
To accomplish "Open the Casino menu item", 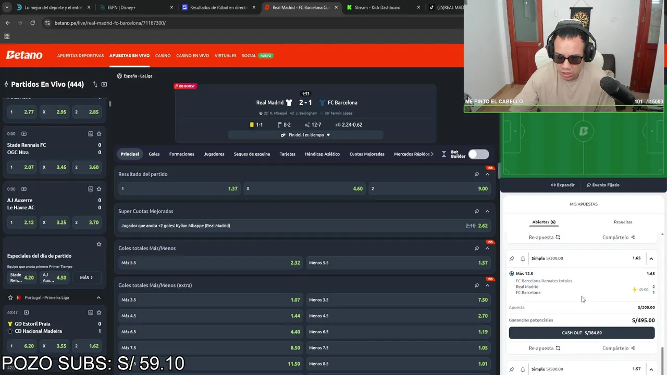I will tap(163, 56).
